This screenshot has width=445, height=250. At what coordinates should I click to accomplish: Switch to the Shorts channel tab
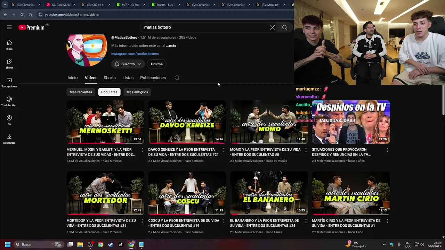coord(110,78)
